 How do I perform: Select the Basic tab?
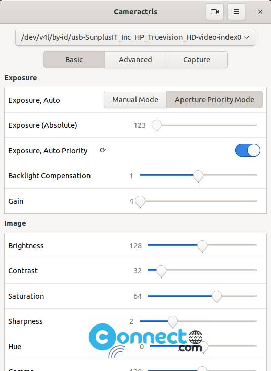74,60
